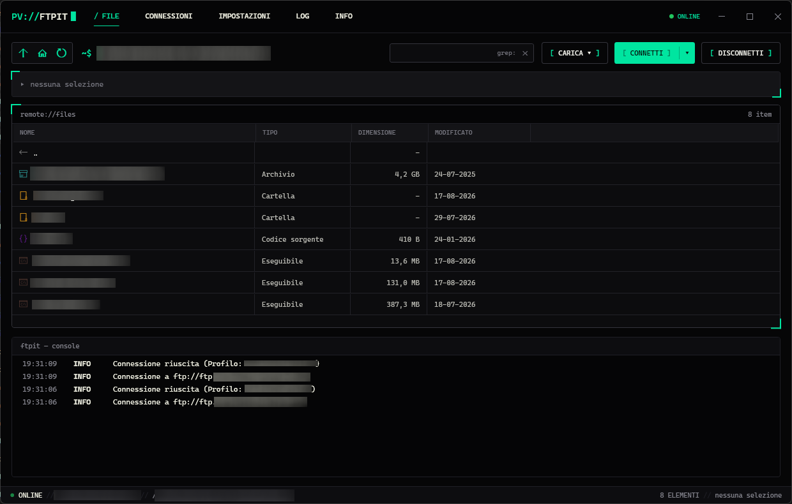Viewport: 792px width, 504px height.
Task: Click the executable icon in the 13,6 MB row
Action: 24,261
